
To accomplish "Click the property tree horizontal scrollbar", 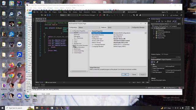I will click(79, 71).
